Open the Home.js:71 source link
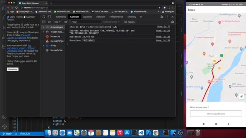Screen dimensions: 246x138 point(164,26)
